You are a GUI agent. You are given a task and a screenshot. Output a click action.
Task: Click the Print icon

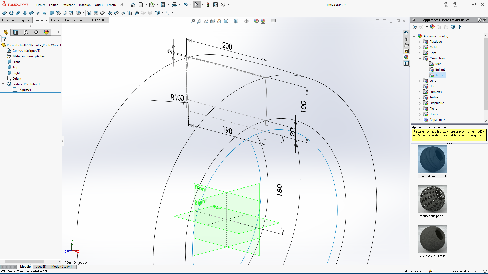tap(174, 5)
